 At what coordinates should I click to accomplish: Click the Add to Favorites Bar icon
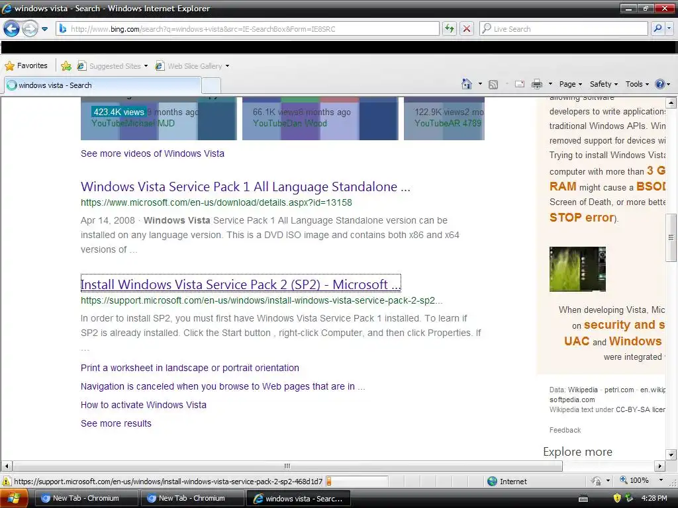click(x=66, y=65)
